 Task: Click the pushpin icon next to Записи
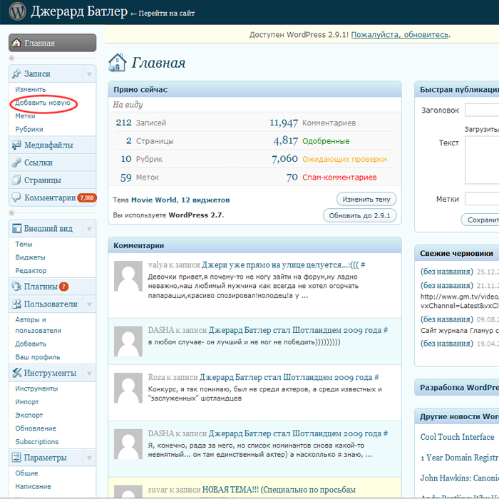coord(16,73)
